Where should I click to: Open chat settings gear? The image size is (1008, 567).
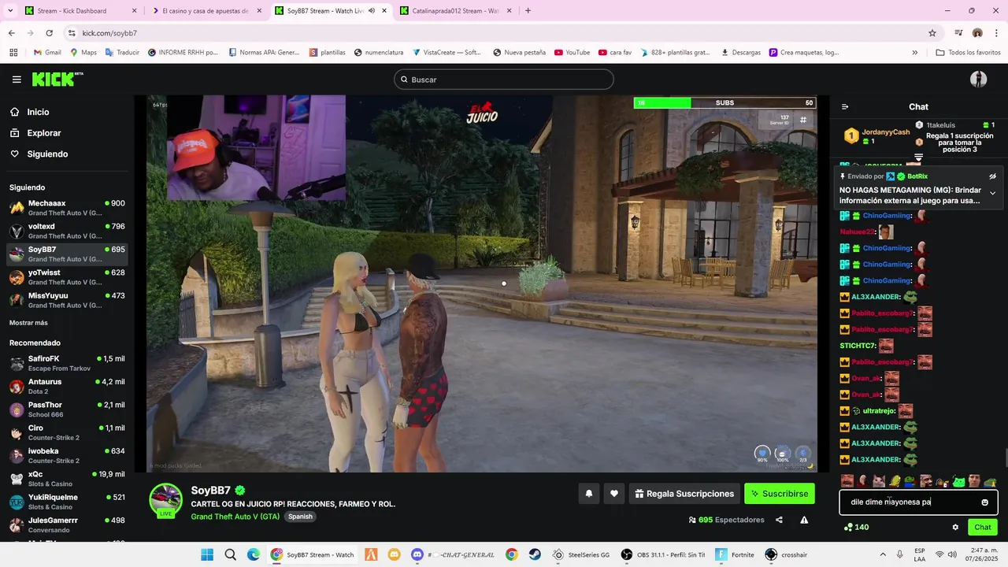[x=955, y=528]
